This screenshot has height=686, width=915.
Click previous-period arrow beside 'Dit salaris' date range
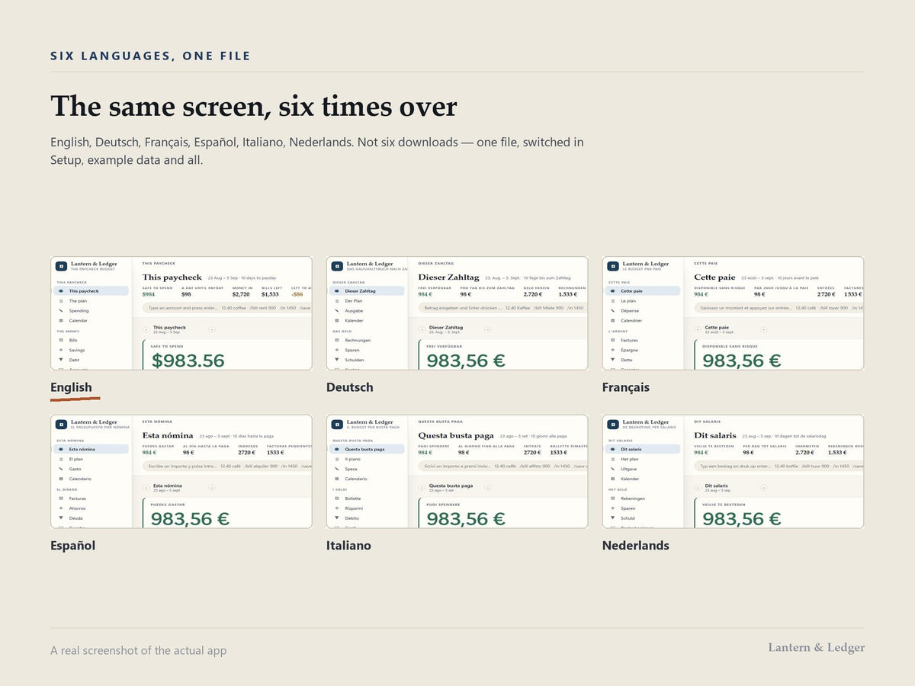(x=698, y=487)
